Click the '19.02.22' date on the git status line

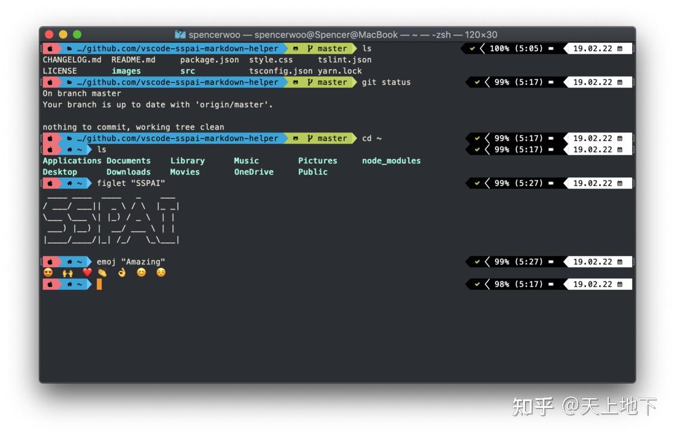(592, 82)
